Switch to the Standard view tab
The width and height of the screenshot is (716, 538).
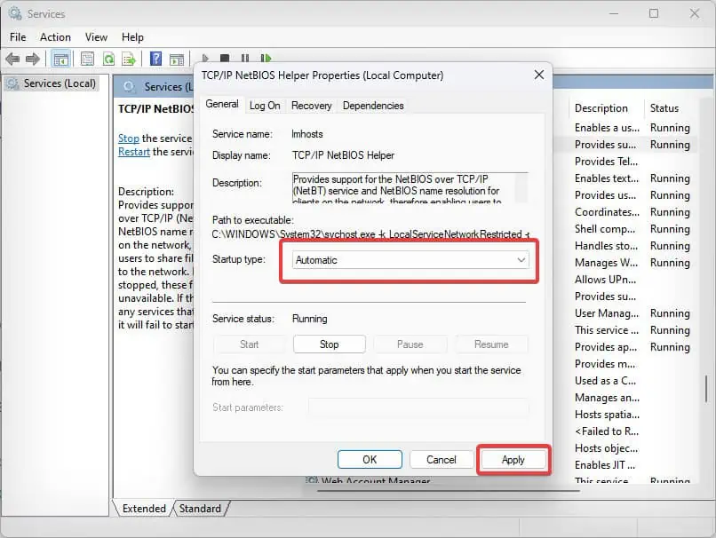click(x=200, y=508)
